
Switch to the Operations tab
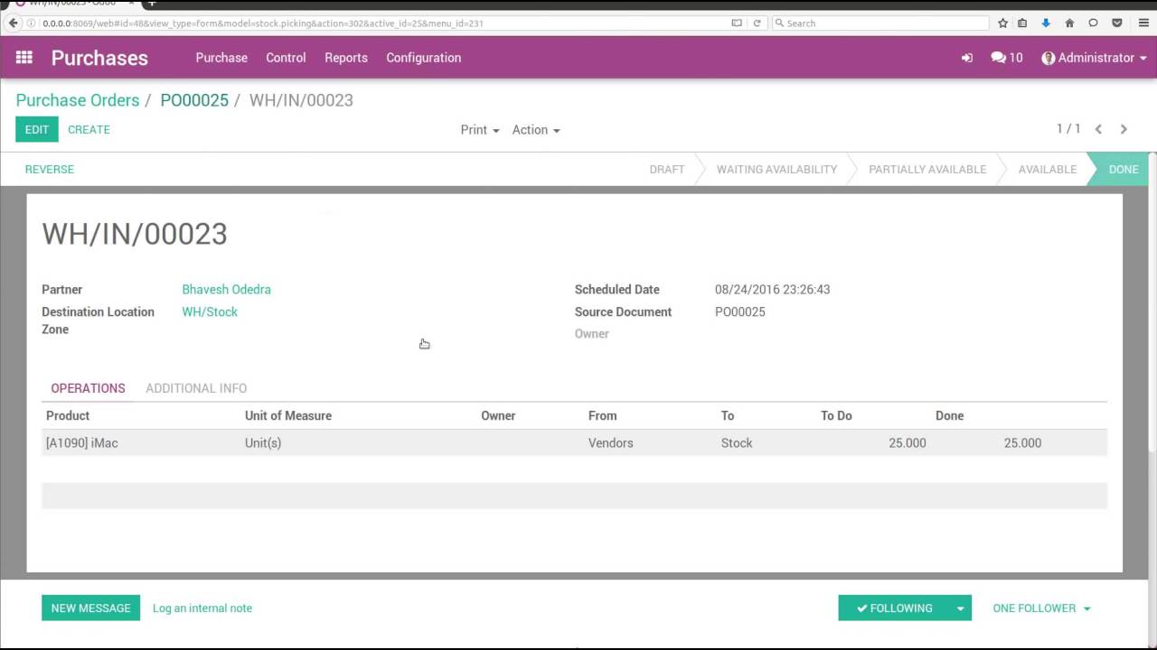(88, 388)
